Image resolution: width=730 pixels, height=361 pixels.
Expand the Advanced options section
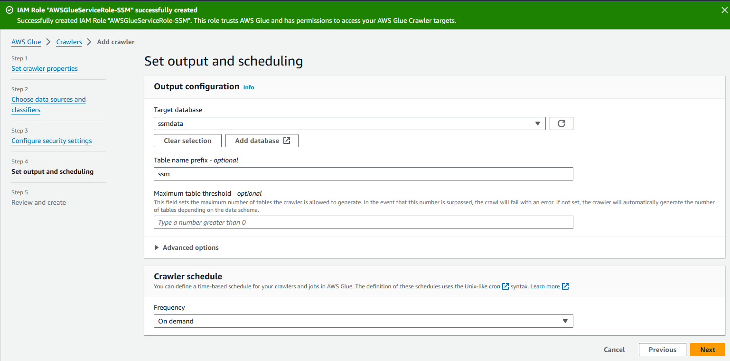(187, 247)
